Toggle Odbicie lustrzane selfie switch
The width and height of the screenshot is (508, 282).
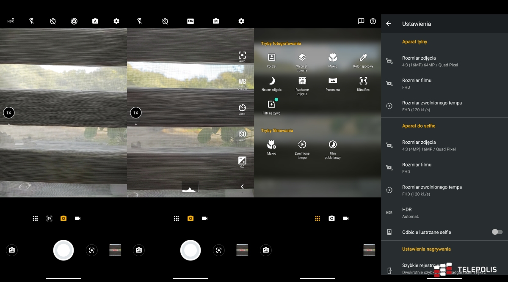[497, 232]
